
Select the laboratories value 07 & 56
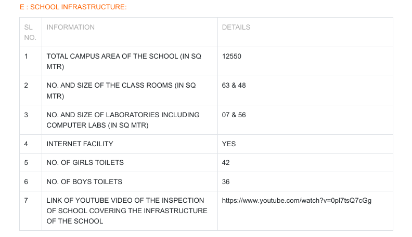point(234,115)
